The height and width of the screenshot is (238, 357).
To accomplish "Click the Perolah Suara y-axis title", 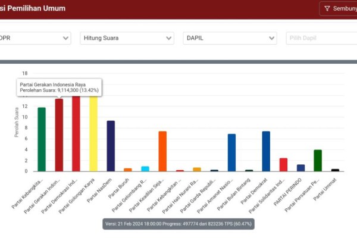I will point(17,123).
